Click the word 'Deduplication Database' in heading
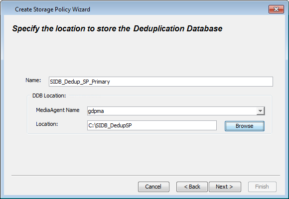This screenshot has width=289, height=199. point(178,28)
